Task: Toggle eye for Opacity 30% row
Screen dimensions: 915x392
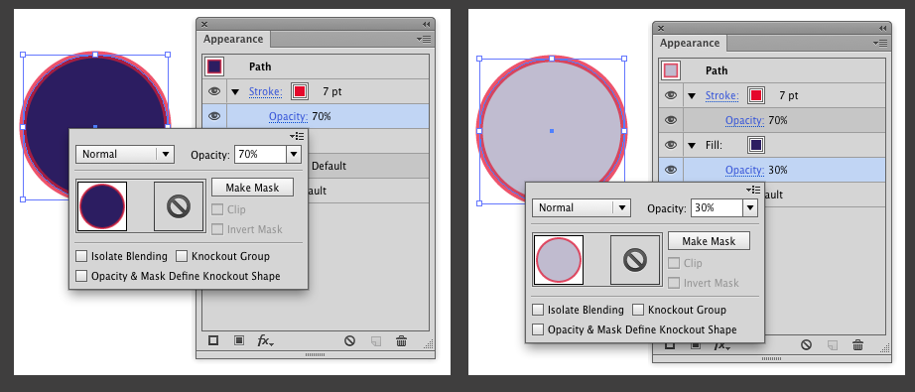Action: pos(671,170)
